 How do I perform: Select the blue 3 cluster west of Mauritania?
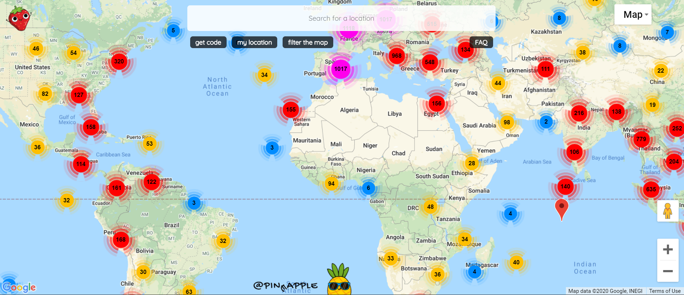coord(272,147)
